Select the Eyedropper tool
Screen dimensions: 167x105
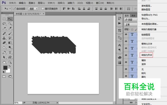pyautogui.click(x=10, y=28)
